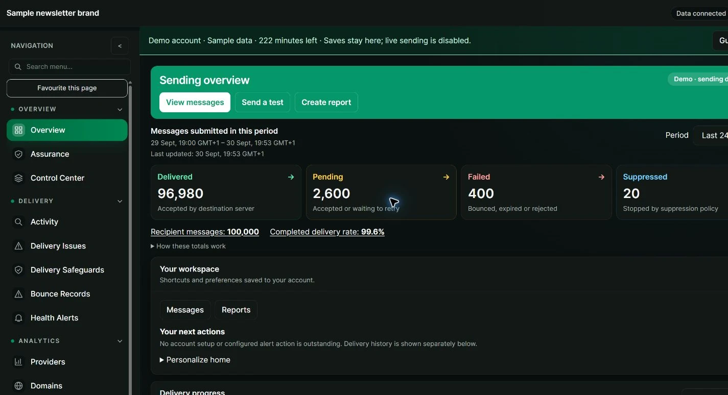Image resolution: width=728 pixels, height=395 pixels.
Task: Collapse the navigation sidebar with the arrow button
Action: 120,46
